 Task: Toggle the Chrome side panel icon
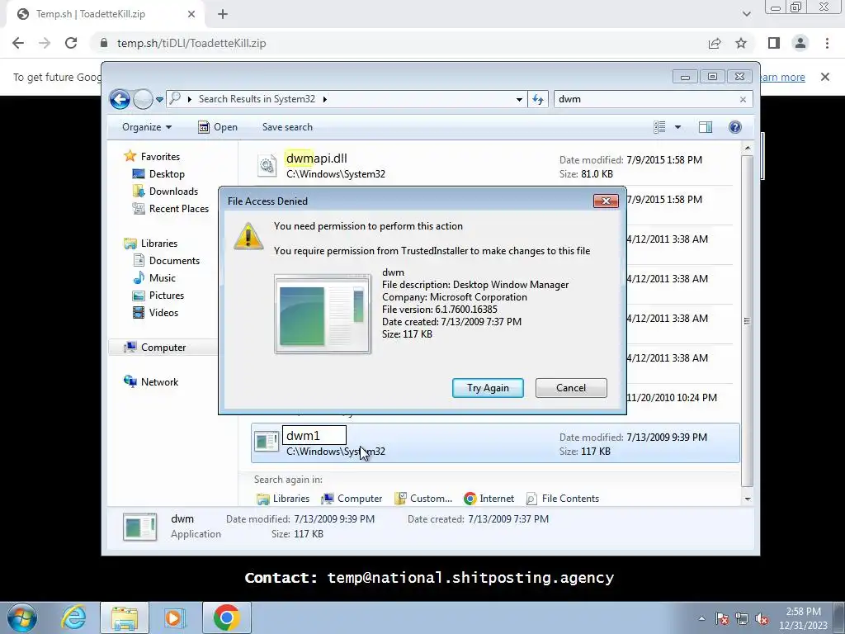point(774,43)
